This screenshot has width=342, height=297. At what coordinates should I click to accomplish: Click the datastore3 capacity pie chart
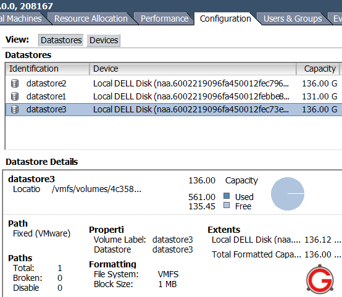tap(288, 194)
